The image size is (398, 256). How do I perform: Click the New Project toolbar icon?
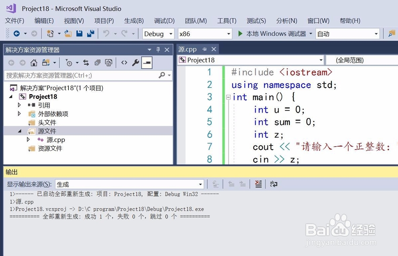point(50,33)
